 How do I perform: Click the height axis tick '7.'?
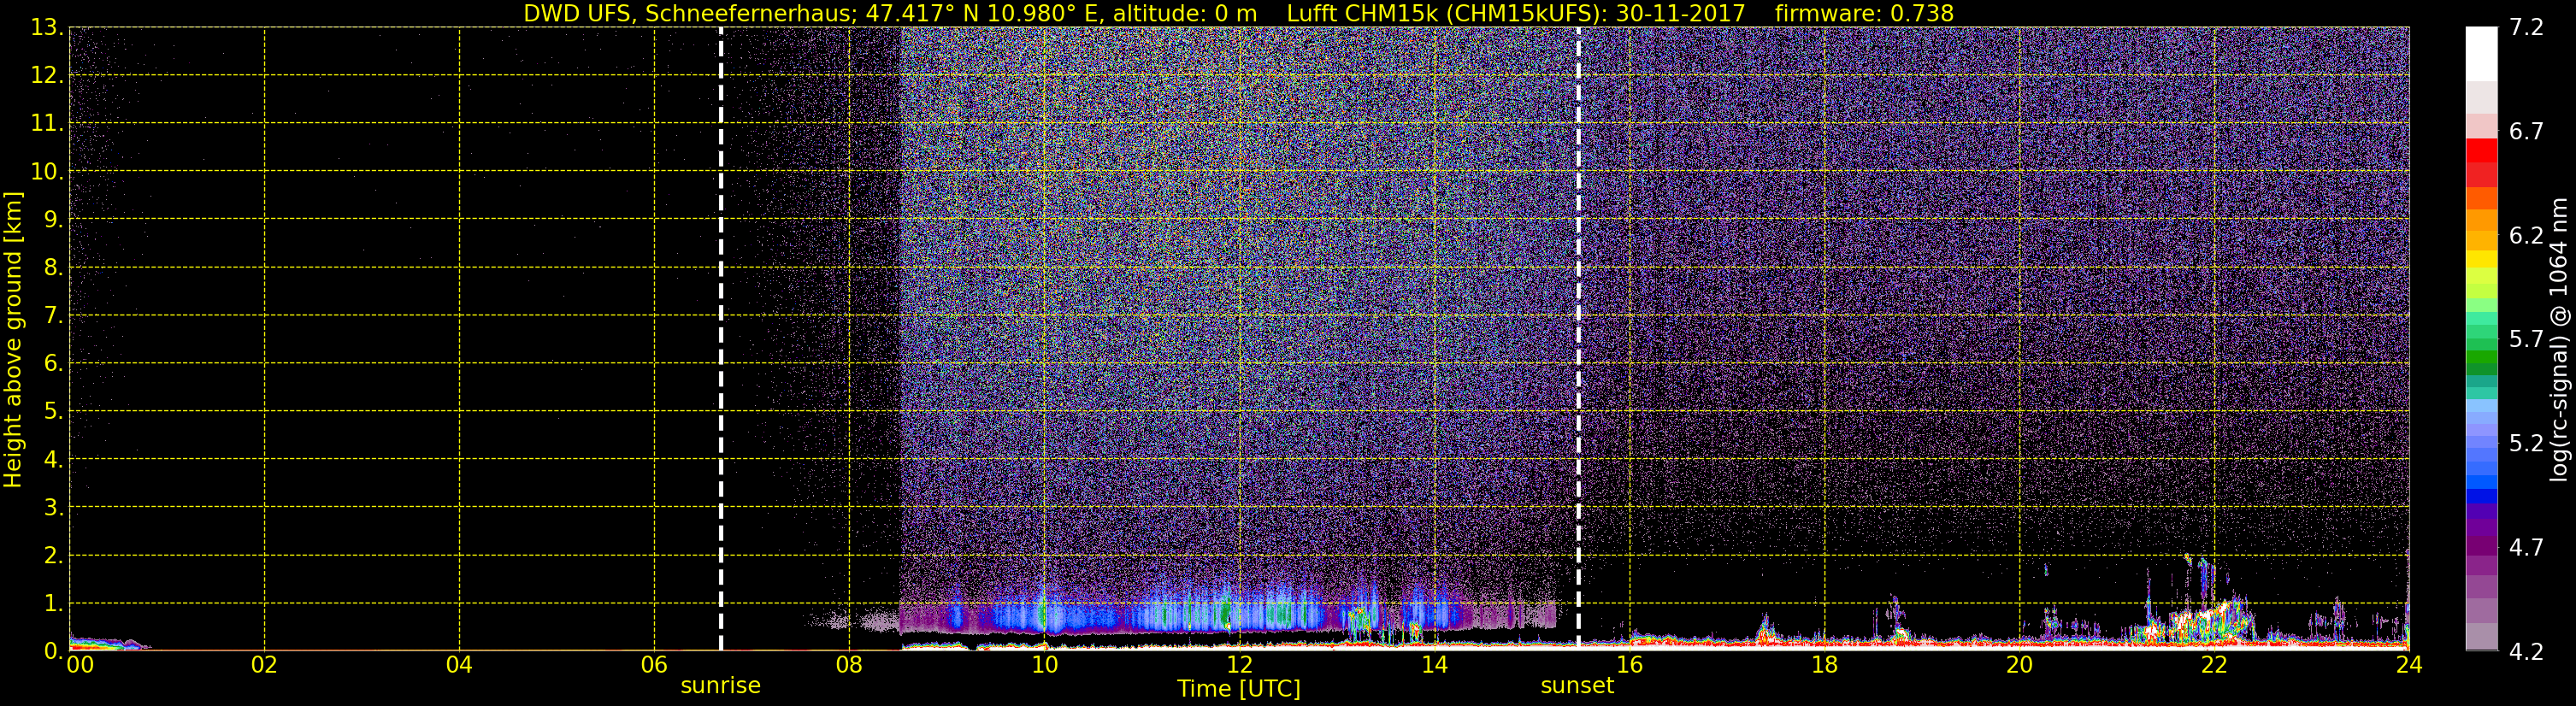pos(53,315)
